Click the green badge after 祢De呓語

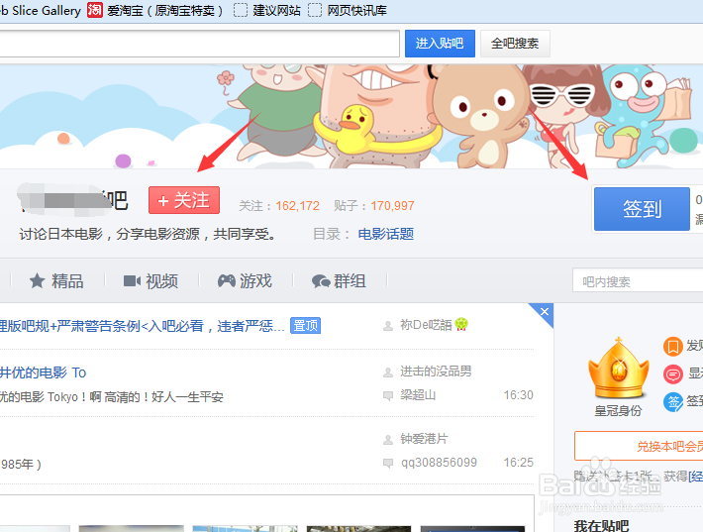tap(461, 324)
